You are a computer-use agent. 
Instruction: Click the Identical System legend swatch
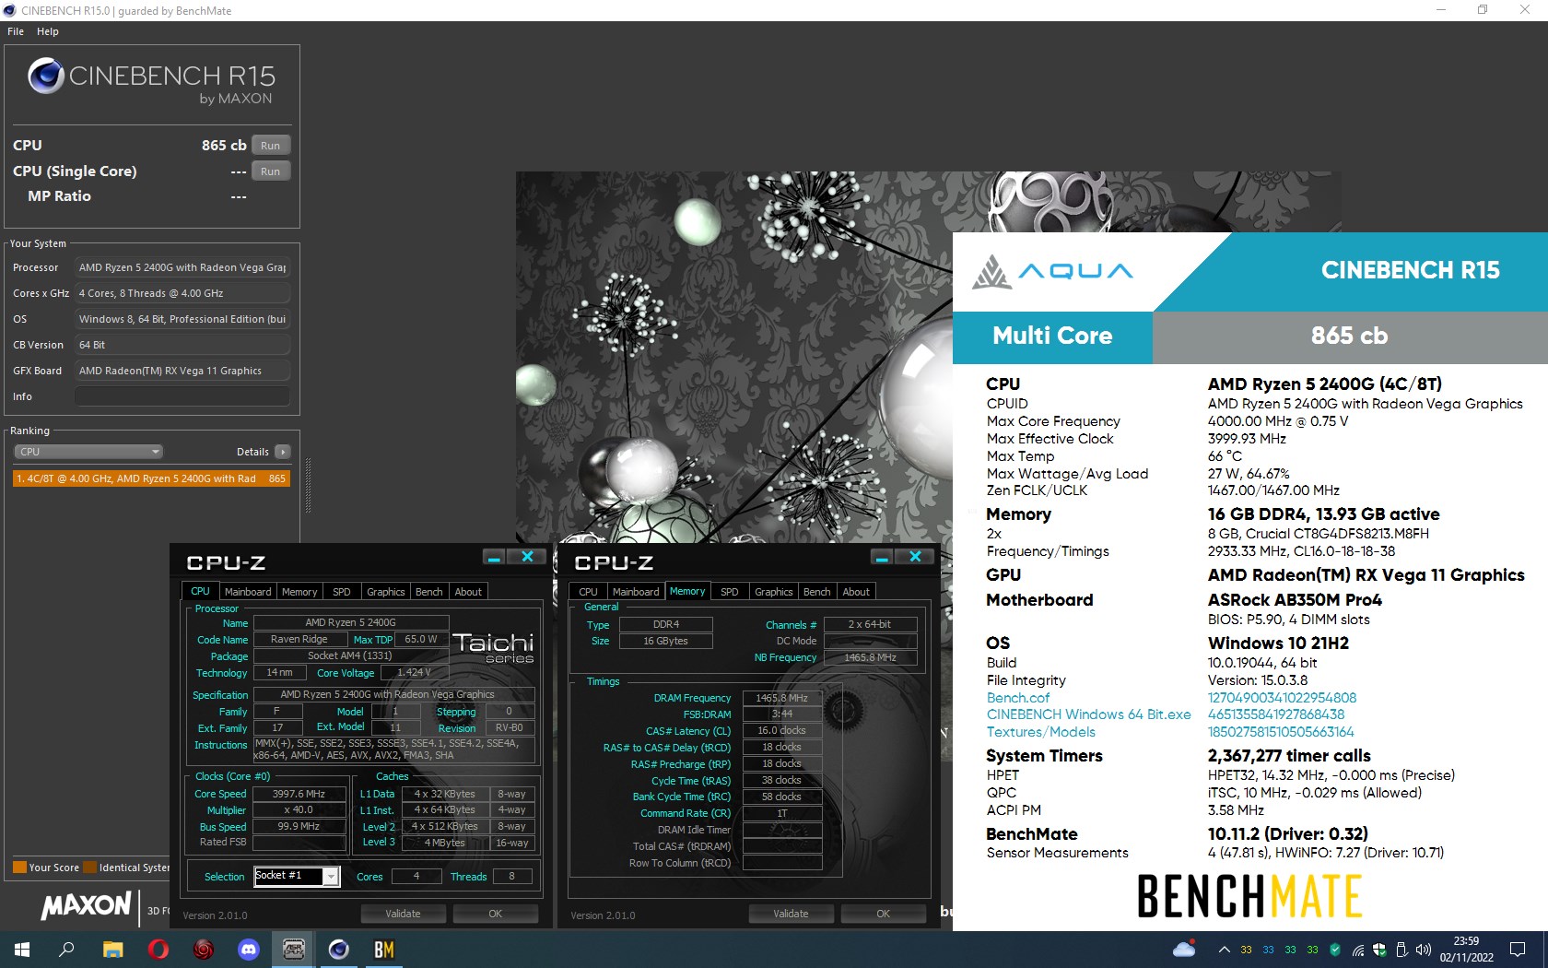89,868
